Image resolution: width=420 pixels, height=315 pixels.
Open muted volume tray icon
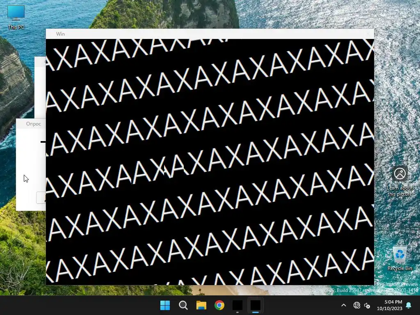pos(367,305)
